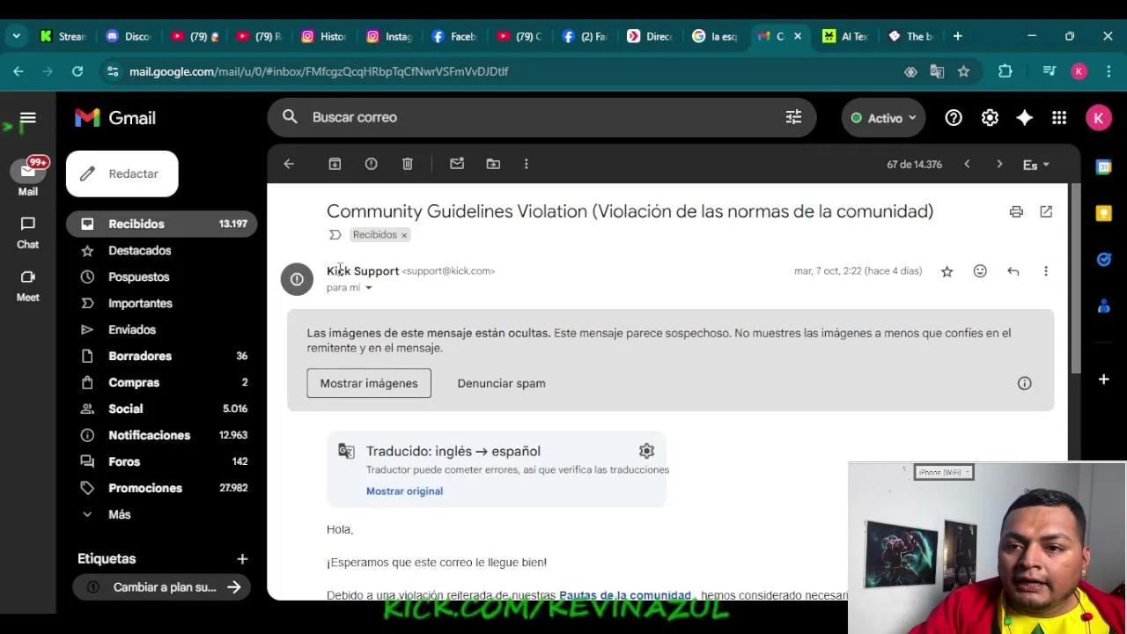
Task: Open Google Keep side panel icon
Action: pyautogui.click(x=1103, y=213)
